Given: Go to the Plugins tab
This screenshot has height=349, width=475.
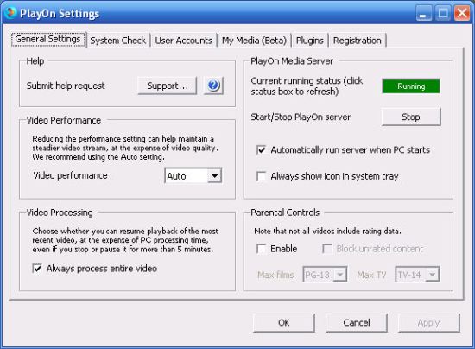Looking at the screenshot, I should 309,41.
